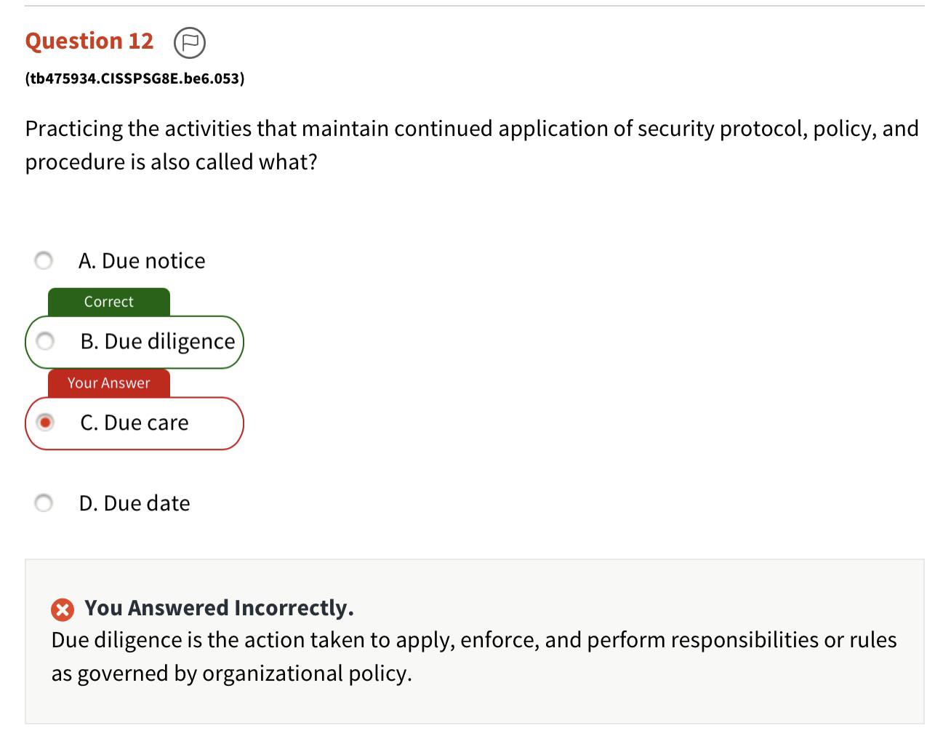This screenshot has height=736, width=935.
Task: Click the question ID tb475934.CISSPG8E.be6.053
Action: pyautogui.click(x=134, y=76)
